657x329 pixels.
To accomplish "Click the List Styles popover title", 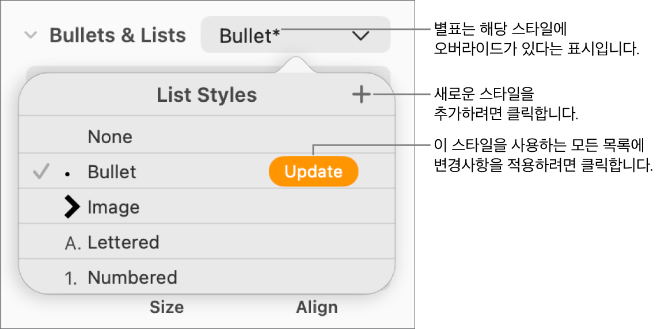I will tap(207, 95).
